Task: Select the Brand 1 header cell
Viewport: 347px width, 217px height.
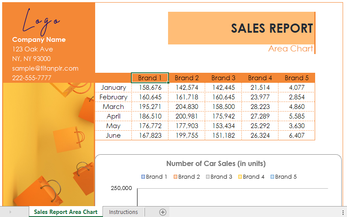Action: 150,78
